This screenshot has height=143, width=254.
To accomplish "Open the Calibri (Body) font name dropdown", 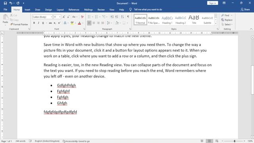I will (x=51, y=17).
